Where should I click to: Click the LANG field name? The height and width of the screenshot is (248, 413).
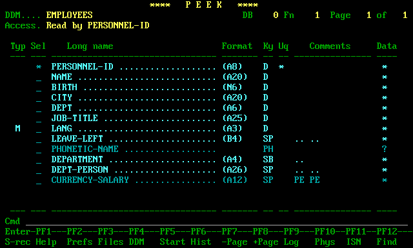[62, 128]
